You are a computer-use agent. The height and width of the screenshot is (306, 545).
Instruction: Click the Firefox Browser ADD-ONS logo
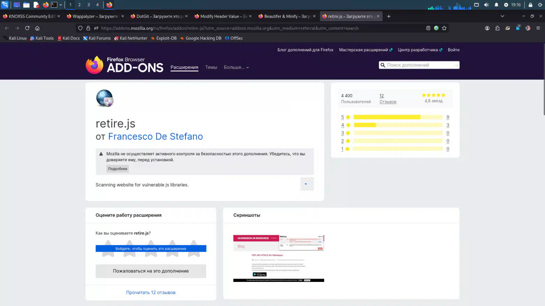(124, 65)
